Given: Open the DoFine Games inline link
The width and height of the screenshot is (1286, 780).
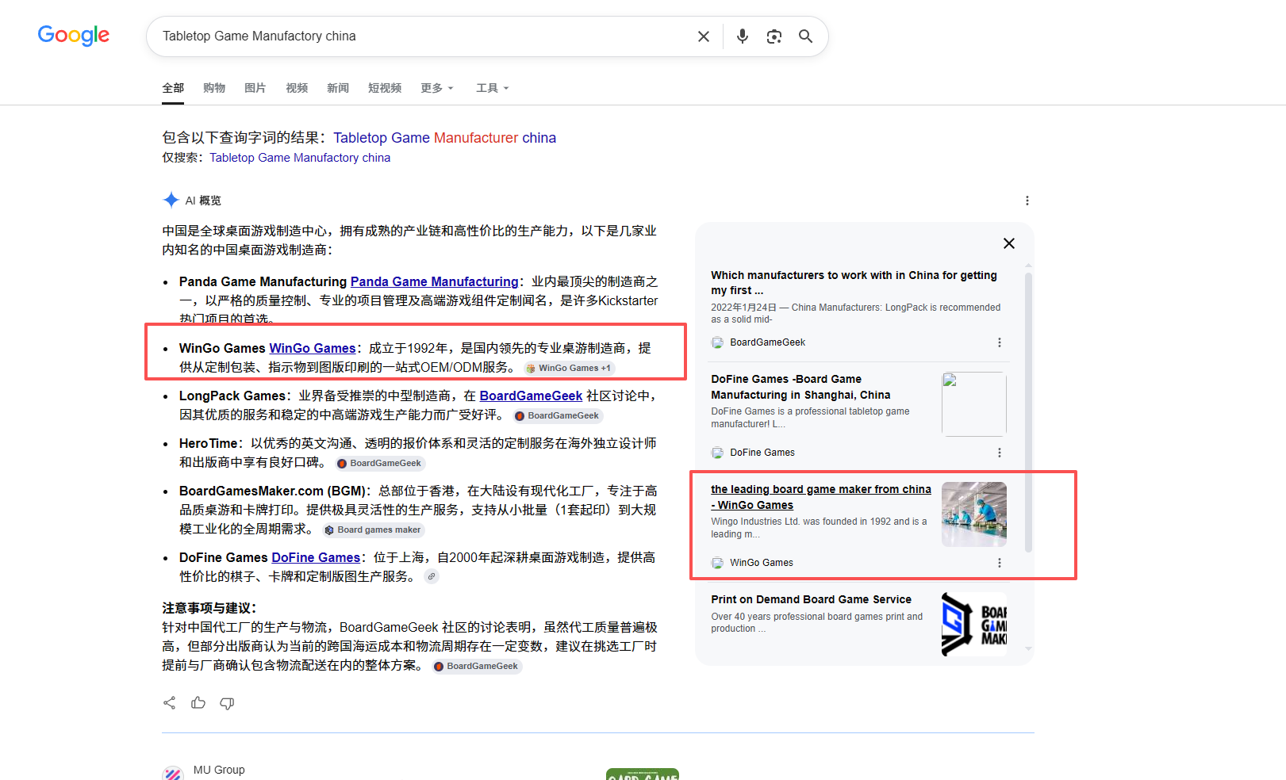Looking at the screenshot, I should tap(316, 557).
